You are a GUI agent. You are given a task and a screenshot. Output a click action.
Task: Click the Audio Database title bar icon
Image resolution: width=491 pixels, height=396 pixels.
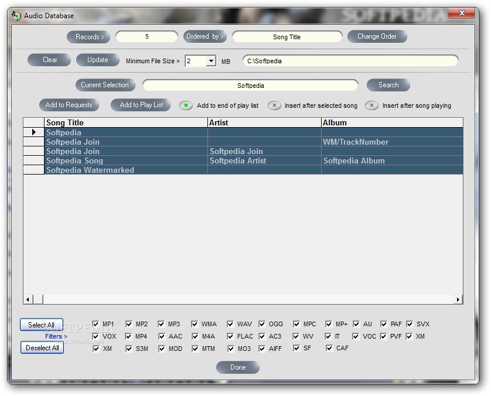(x=16, y=15)
